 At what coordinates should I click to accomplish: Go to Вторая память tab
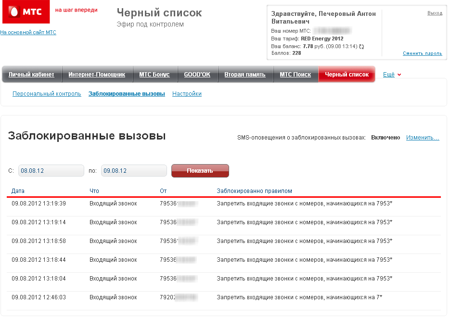pyautogui.click(x=245, y=75)
